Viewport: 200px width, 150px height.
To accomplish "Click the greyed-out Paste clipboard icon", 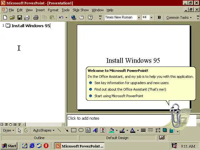I will (52, 17).
